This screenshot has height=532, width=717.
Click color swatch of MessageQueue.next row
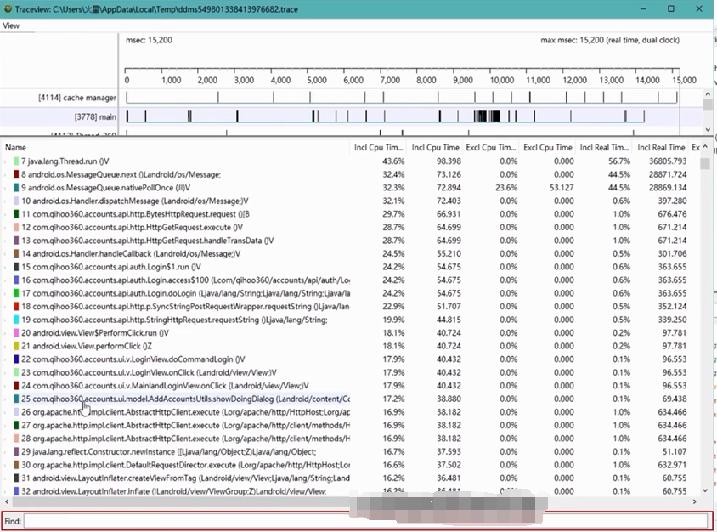16,174
